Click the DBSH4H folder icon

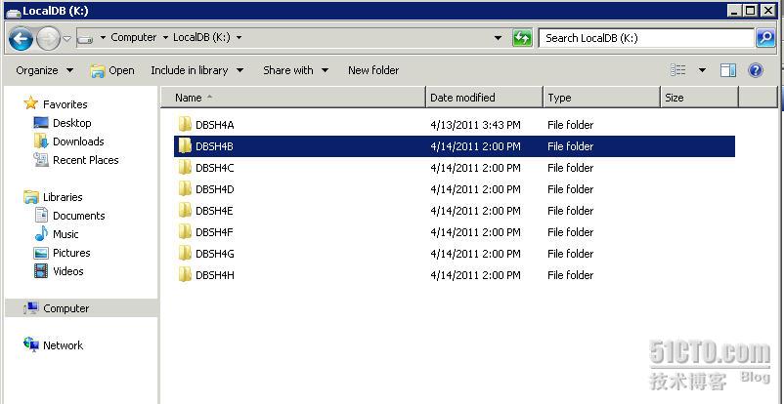pyautogui.click(x=185, y=274)
